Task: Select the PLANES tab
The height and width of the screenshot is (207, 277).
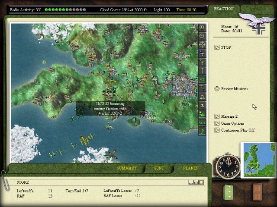Action: [x=190, y=168]
